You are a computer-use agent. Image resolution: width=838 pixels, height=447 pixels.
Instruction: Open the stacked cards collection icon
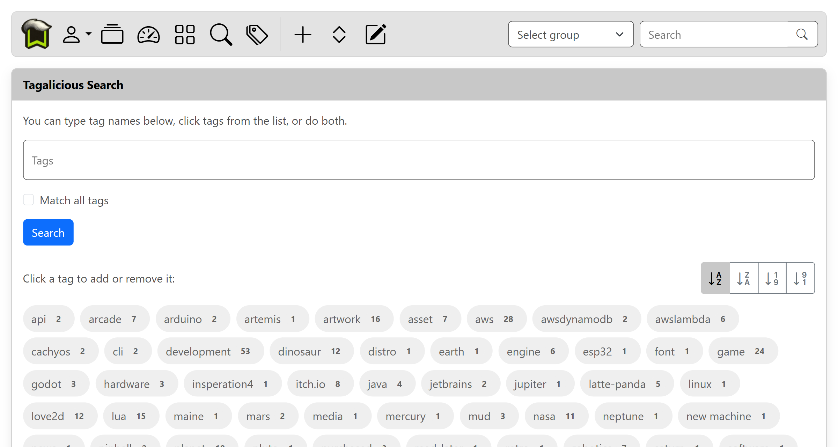tap(112, 34)
